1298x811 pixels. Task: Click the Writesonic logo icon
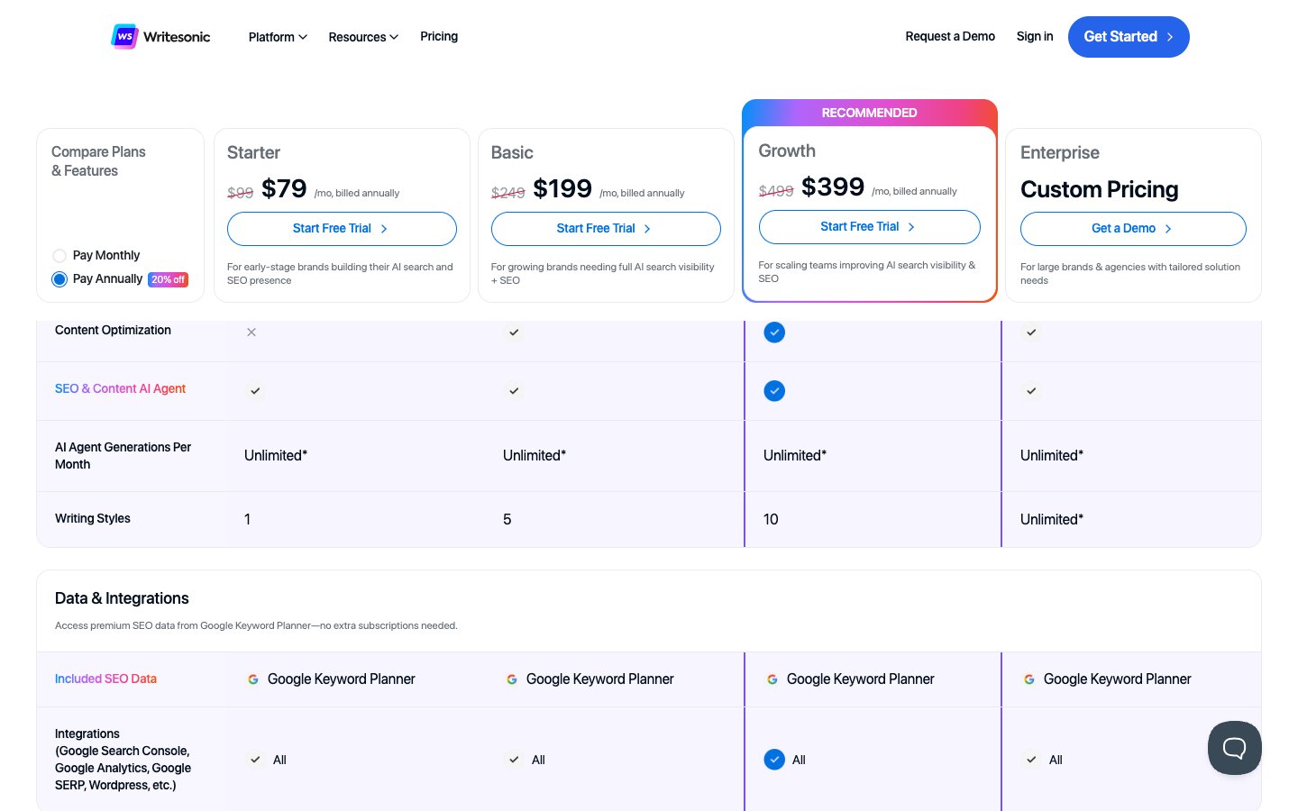(124, 37)
